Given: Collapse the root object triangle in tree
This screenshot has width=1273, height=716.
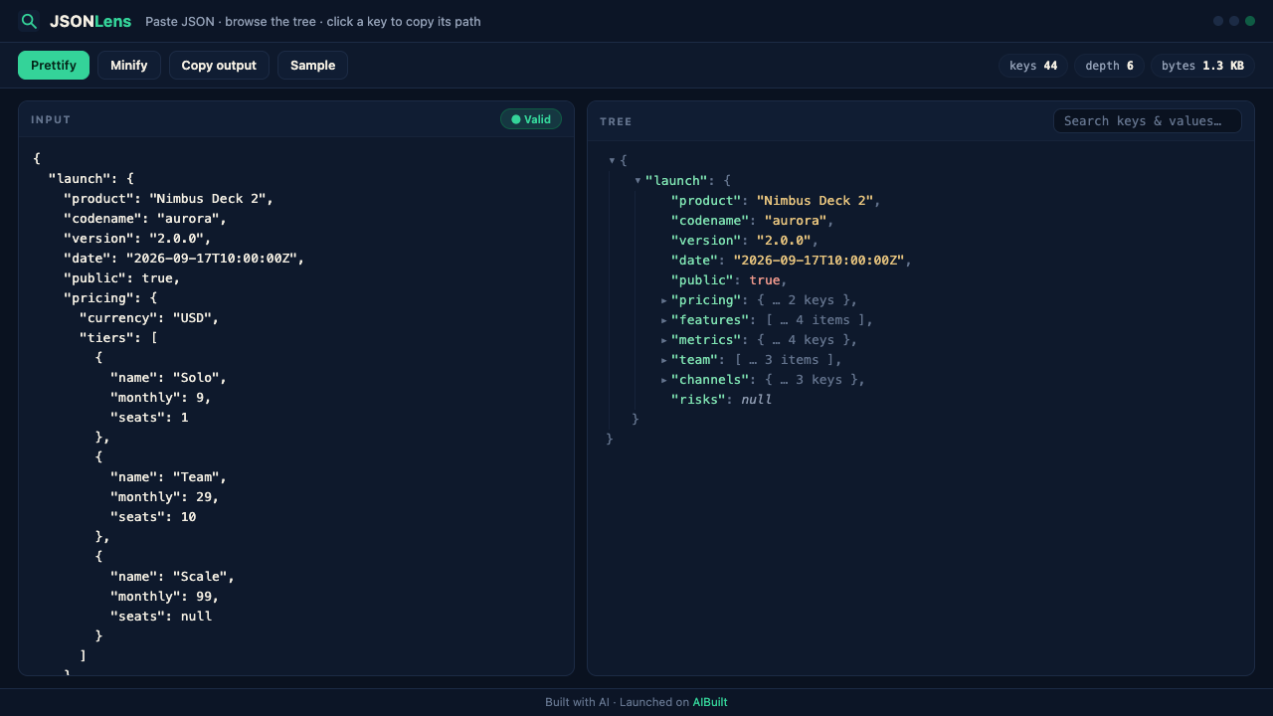Looking at the screenshot, I should 613,160.
